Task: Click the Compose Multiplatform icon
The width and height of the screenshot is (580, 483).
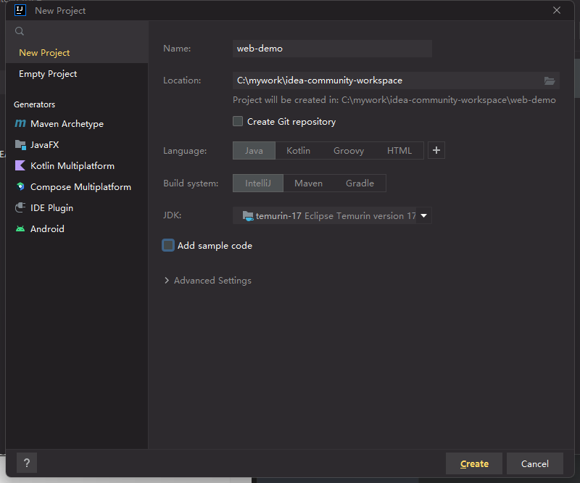Action: 20,186
